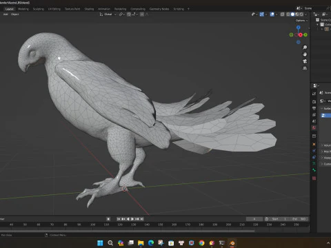Open the checkered Texture properties tab
Screen dimensions: 331x248
point(314,178)
